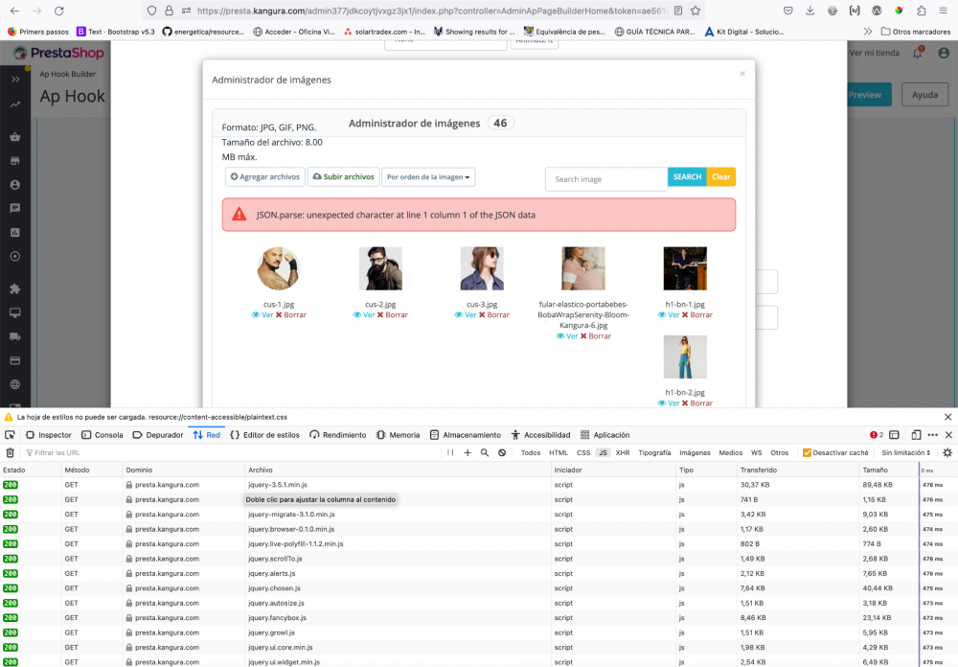Open the Depurador tab

pyautogui.click(x=158, y=435)
